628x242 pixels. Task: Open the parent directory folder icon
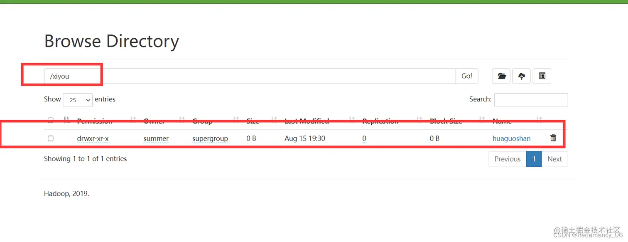tap(501, 76)
